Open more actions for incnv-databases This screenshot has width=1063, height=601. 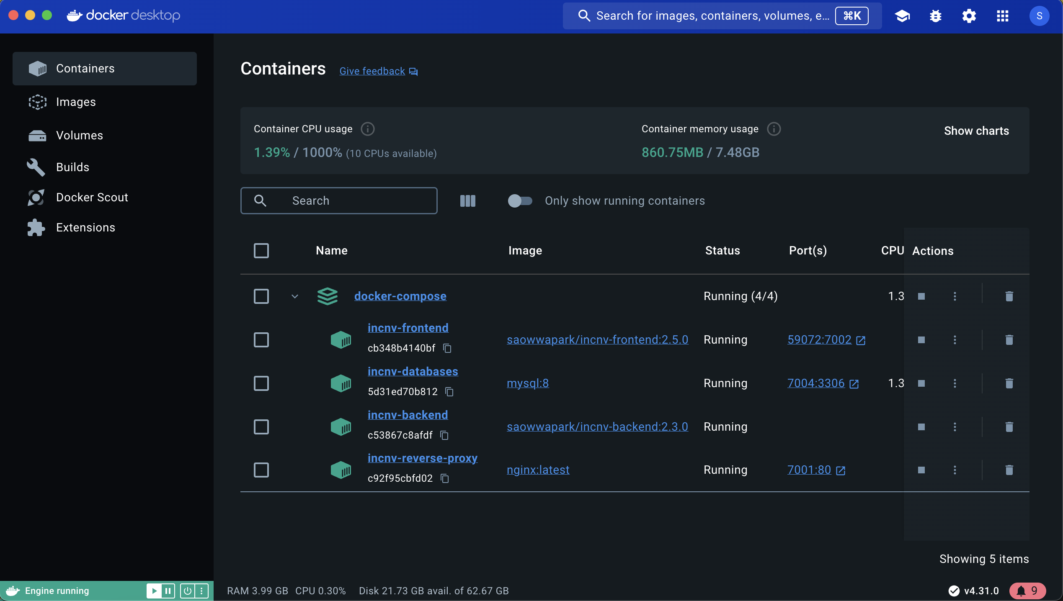coord(955,383)
